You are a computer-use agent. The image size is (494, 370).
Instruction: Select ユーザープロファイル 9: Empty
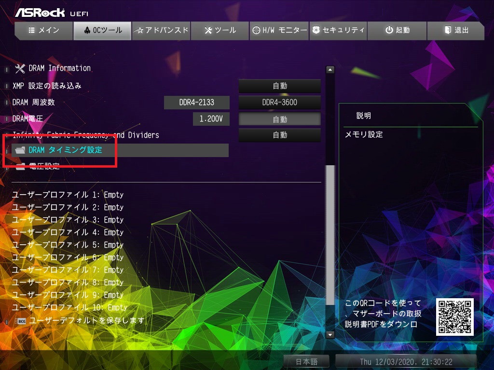(68, 295)
